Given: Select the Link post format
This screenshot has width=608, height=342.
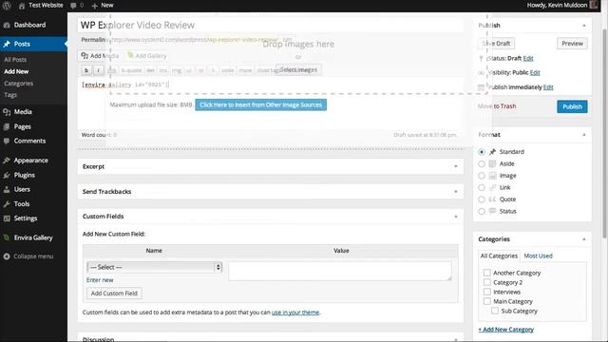Looking at the screenshot, I should pos(482,188).
